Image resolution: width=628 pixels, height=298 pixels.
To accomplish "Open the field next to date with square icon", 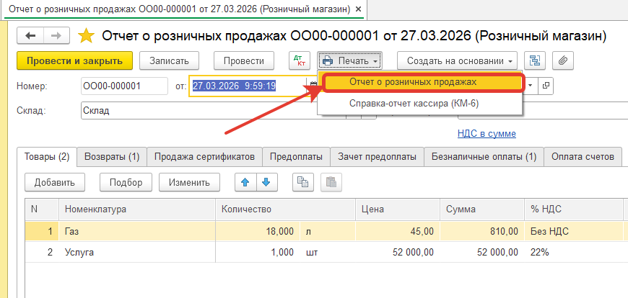I will pyautogui.click(x=545, y=86).
